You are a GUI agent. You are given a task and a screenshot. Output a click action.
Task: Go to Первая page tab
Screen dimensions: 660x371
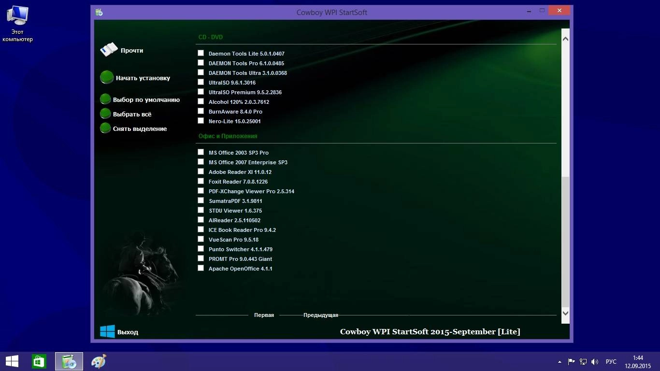(264, 315)
